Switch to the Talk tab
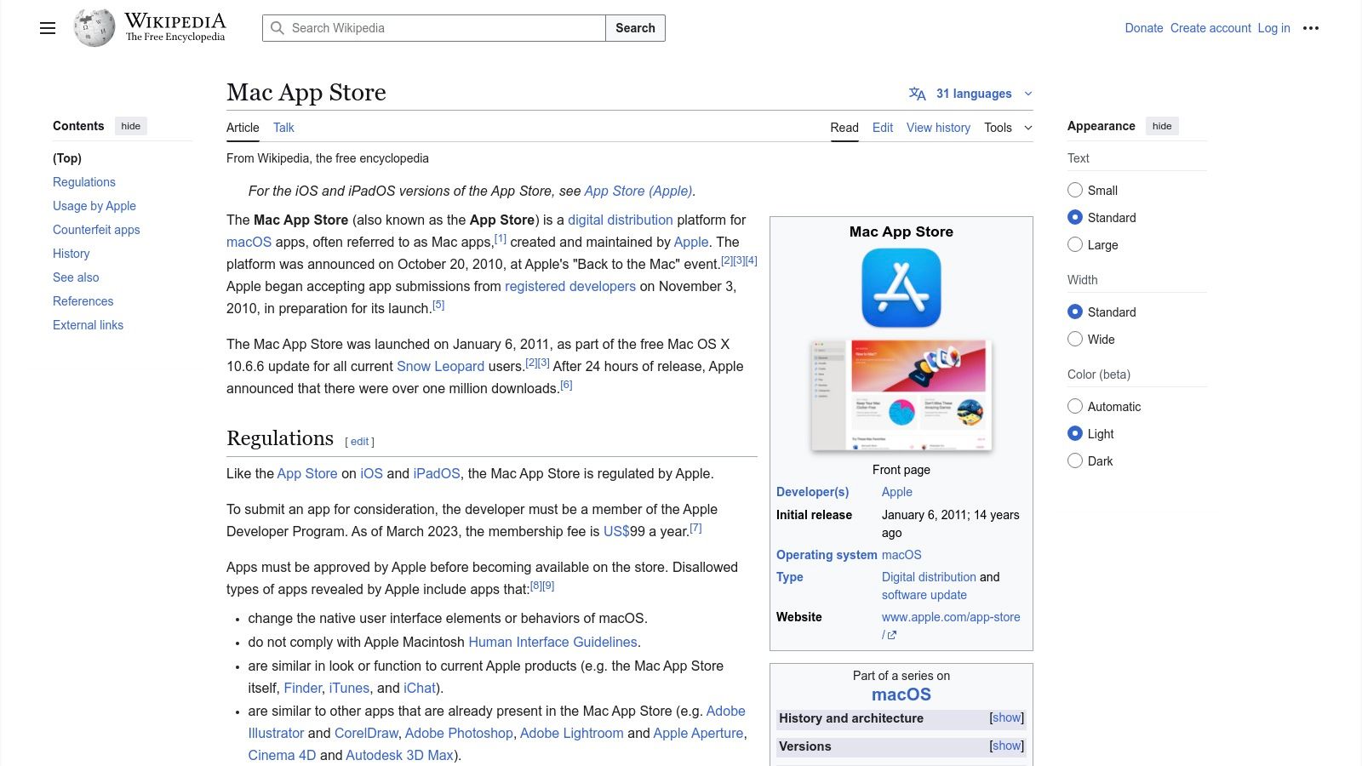The width and height of the screenshot is (1362, 766). (x=283, y=128)
